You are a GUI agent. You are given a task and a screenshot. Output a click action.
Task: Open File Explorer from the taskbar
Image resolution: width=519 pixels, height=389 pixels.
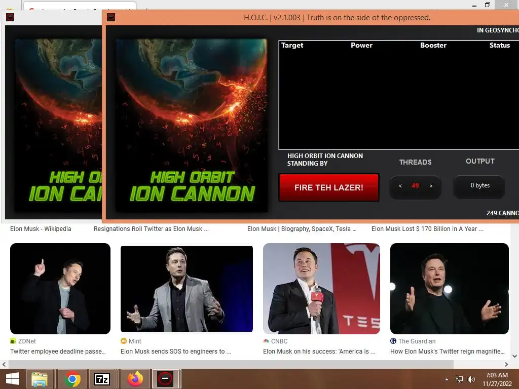[x=40, y=379]
